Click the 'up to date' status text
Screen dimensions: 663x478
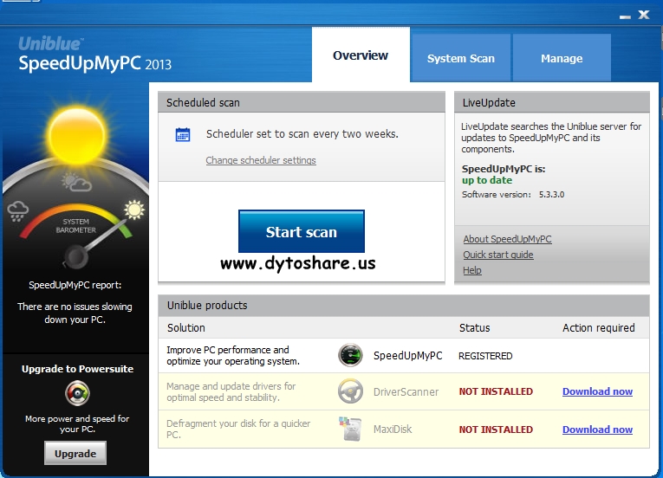tap(487, 180)
